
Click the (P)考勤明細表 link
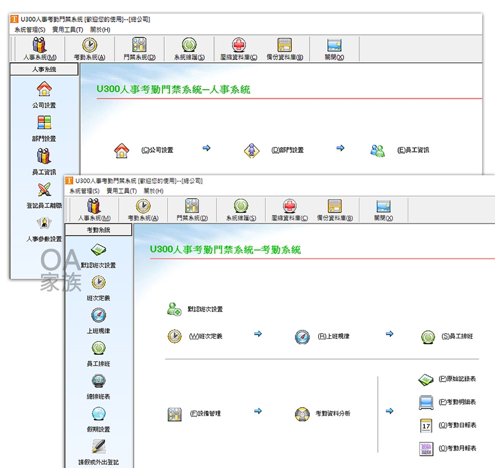(x=457, y=402)
